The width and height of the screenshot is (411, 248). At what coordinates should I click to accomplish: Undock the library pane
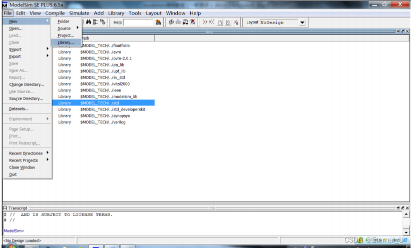click(x=402, y=31)
